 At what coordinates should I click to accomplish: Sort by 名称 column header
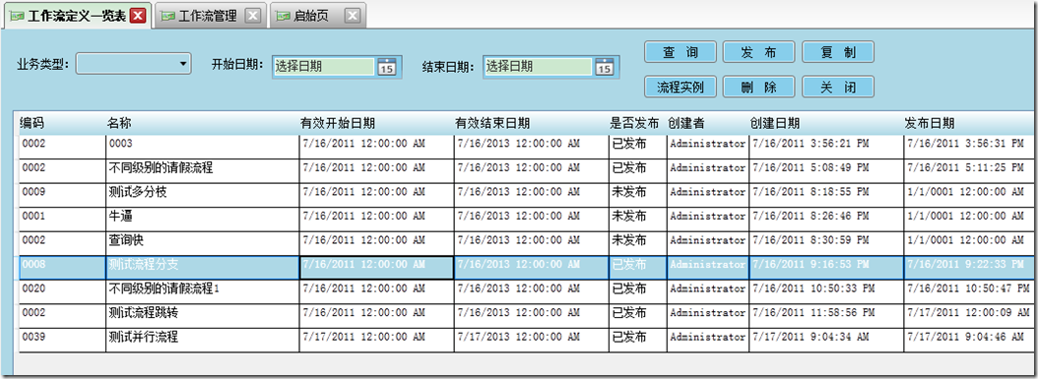tap(120, 123)
